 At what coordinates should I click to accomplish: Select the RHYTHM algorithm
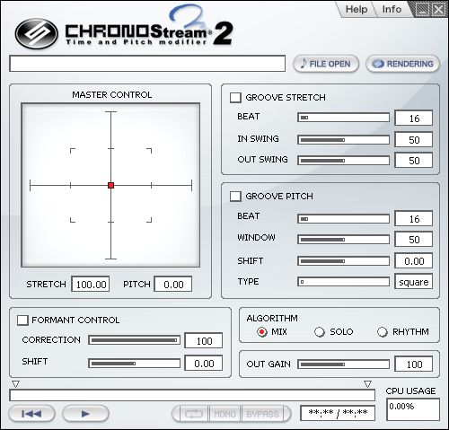coord(382,332)
